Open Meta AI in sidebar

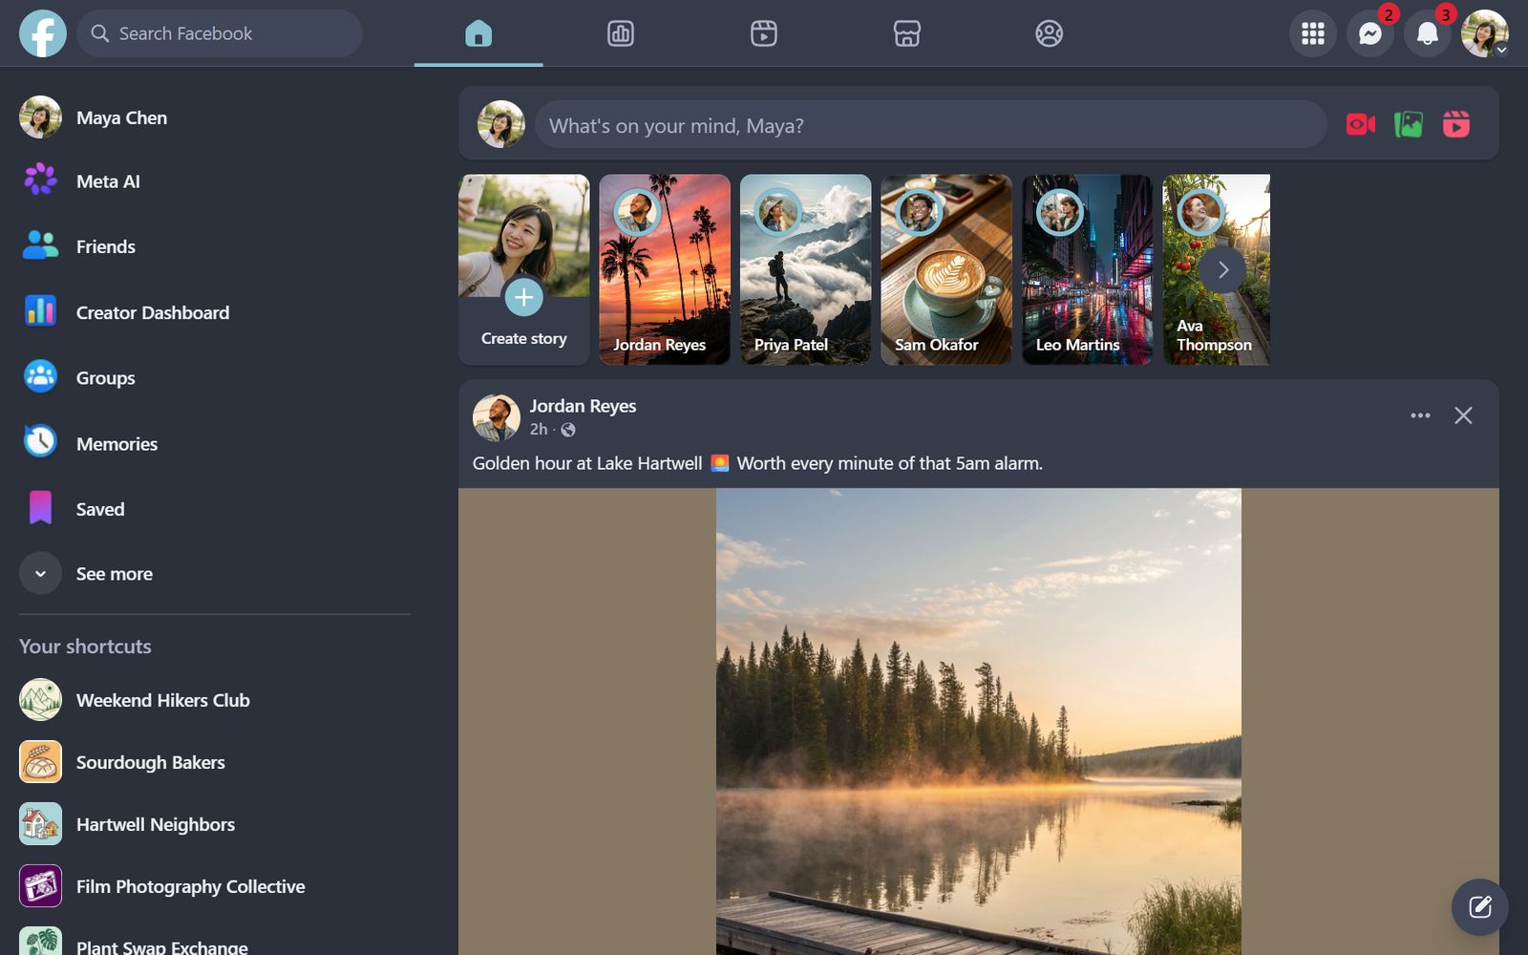coord(215,181)
